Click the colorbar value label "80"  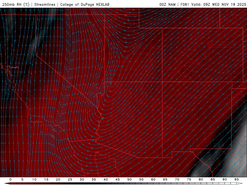(201, 179)
